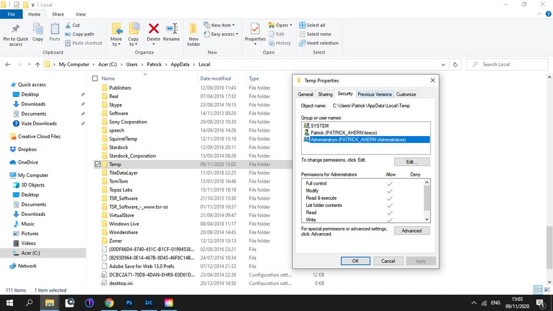The height and width of the screenshot is (311, 553).
Task: Open the New item dropdown
Action: click(x=219, y=25)
